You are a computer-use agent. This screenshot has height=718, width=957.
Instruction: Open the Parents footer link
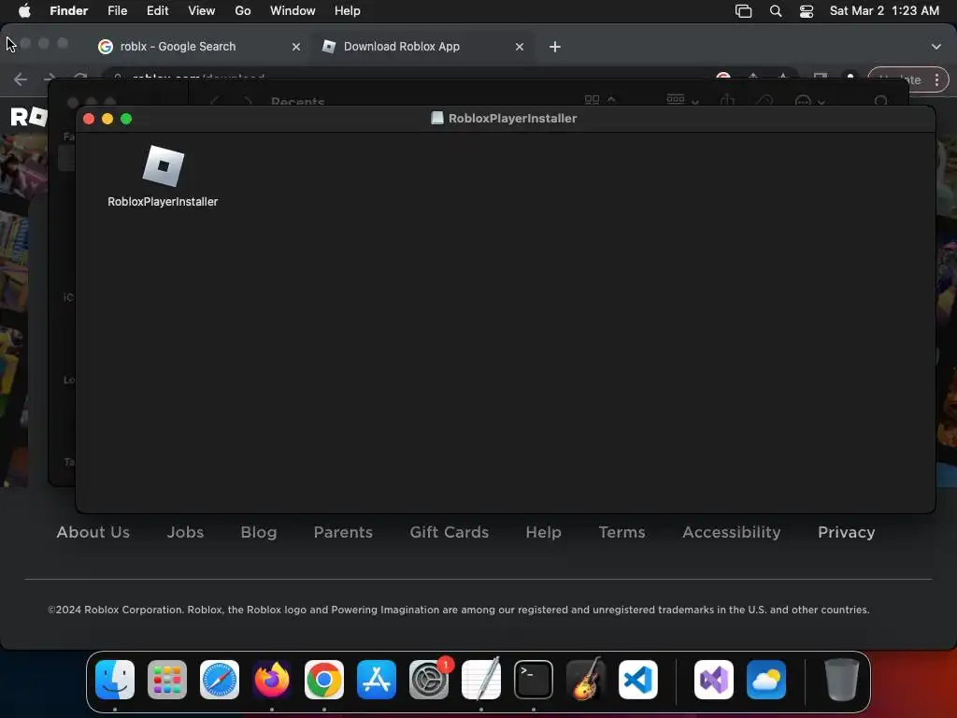point(343,532)
